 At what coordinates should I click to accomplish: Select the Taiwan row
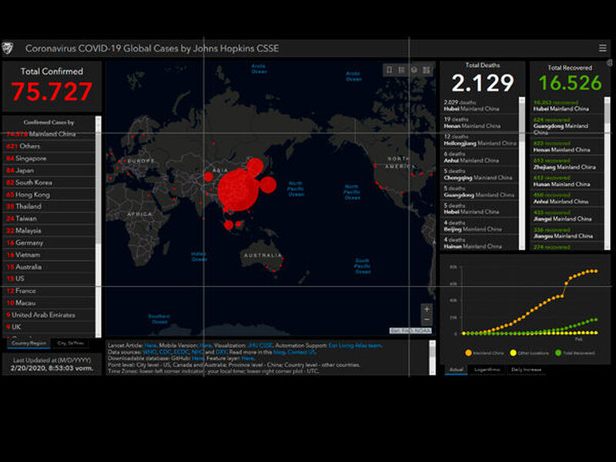pos(49,219)
